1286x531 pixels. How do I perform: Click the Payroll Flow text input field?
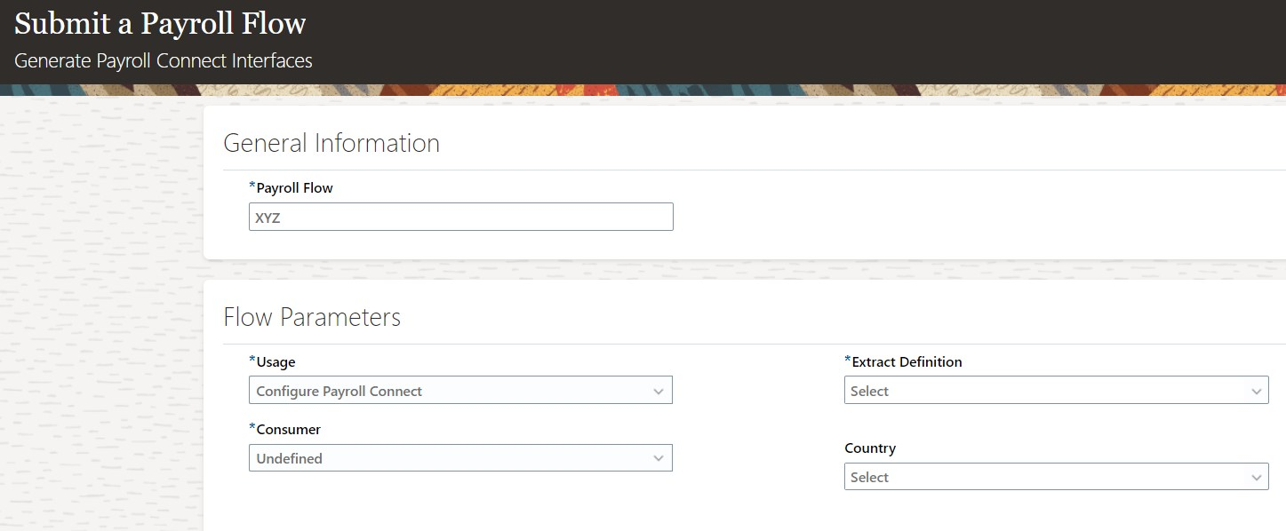pos(460,217)
